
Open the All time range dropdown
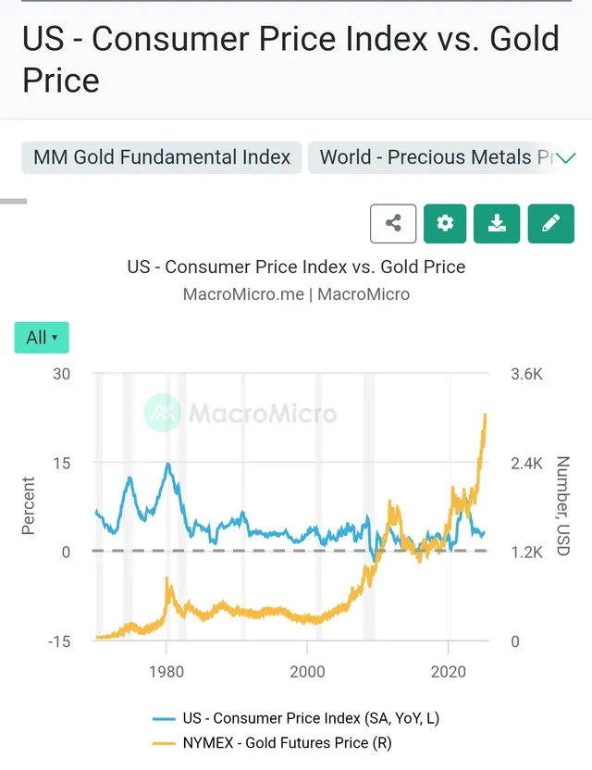[x=42, y=338]
